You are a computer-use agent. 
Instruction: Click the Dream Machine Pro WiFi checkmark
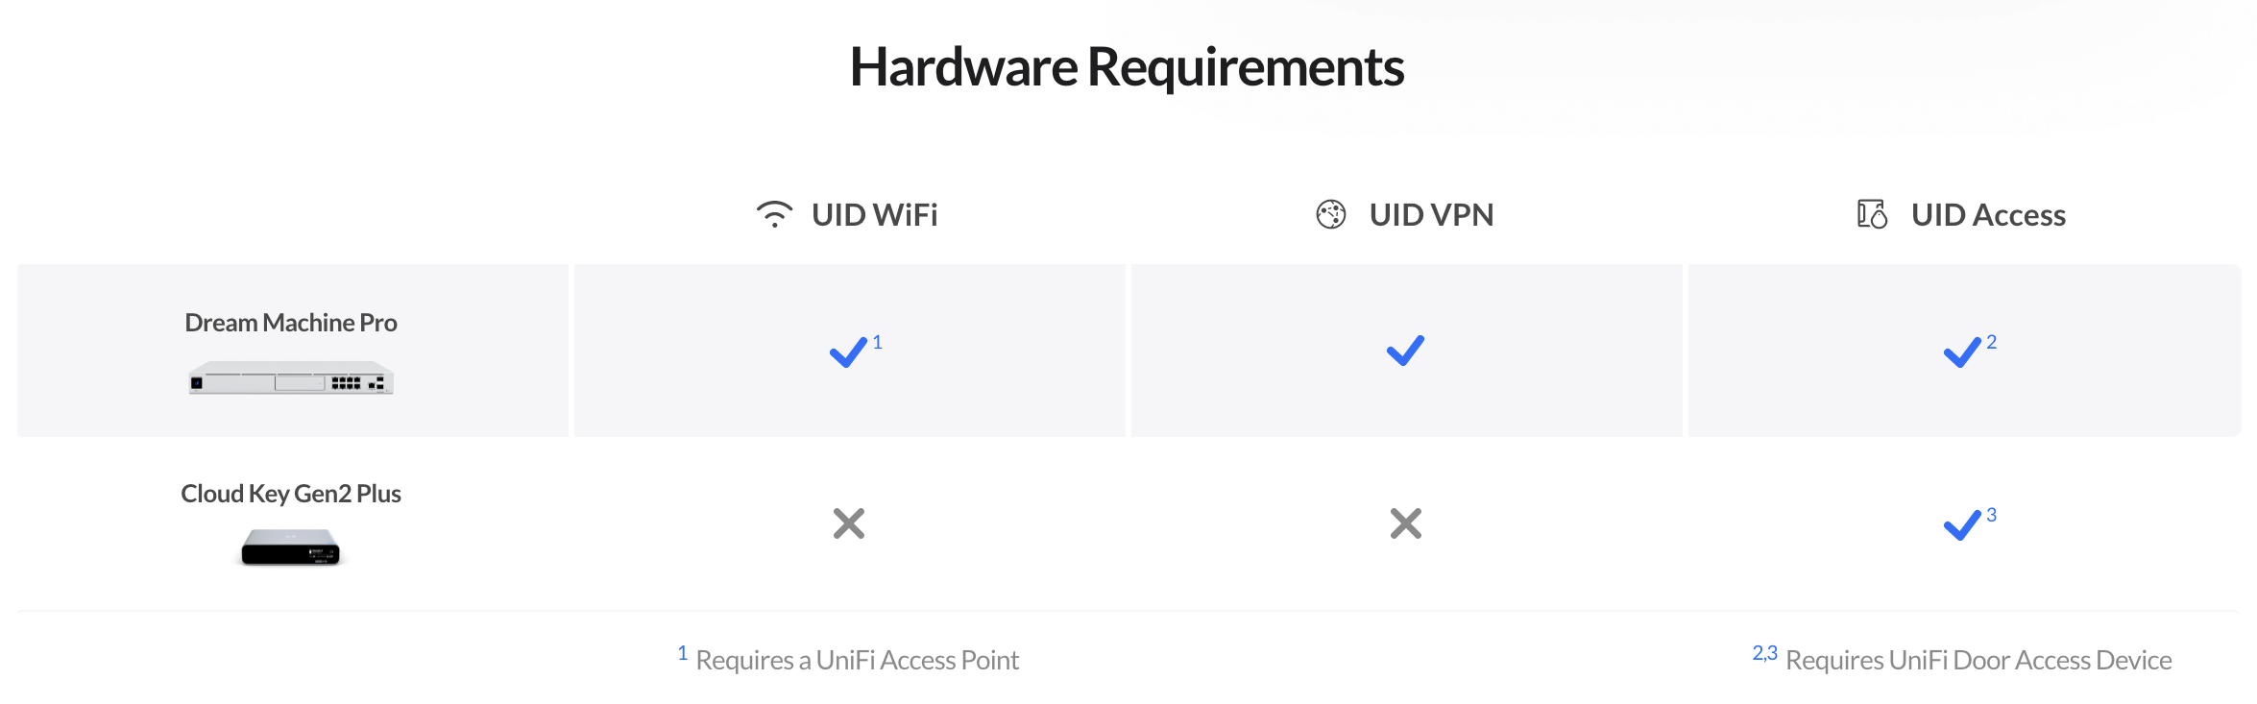pyautogui.click(x=848, y=352)
